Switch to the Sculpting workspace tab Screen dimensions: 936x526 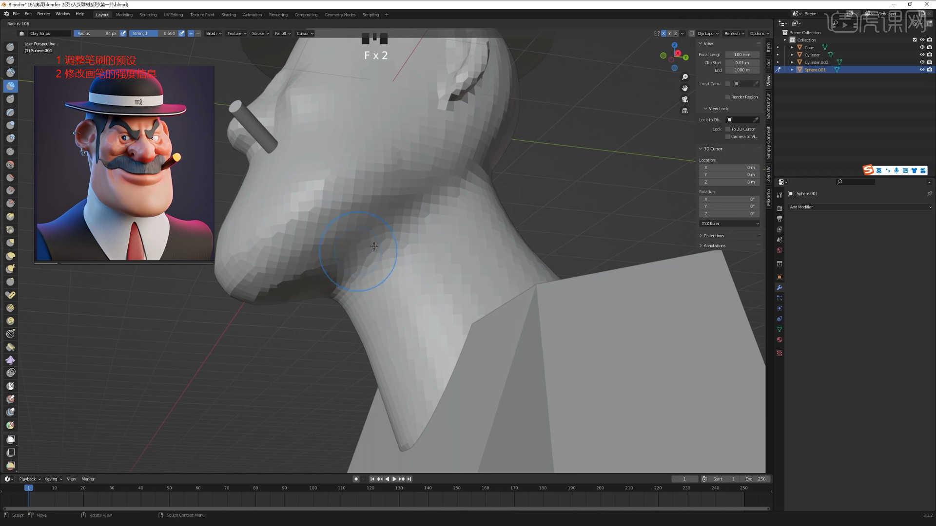coord(148,15)
